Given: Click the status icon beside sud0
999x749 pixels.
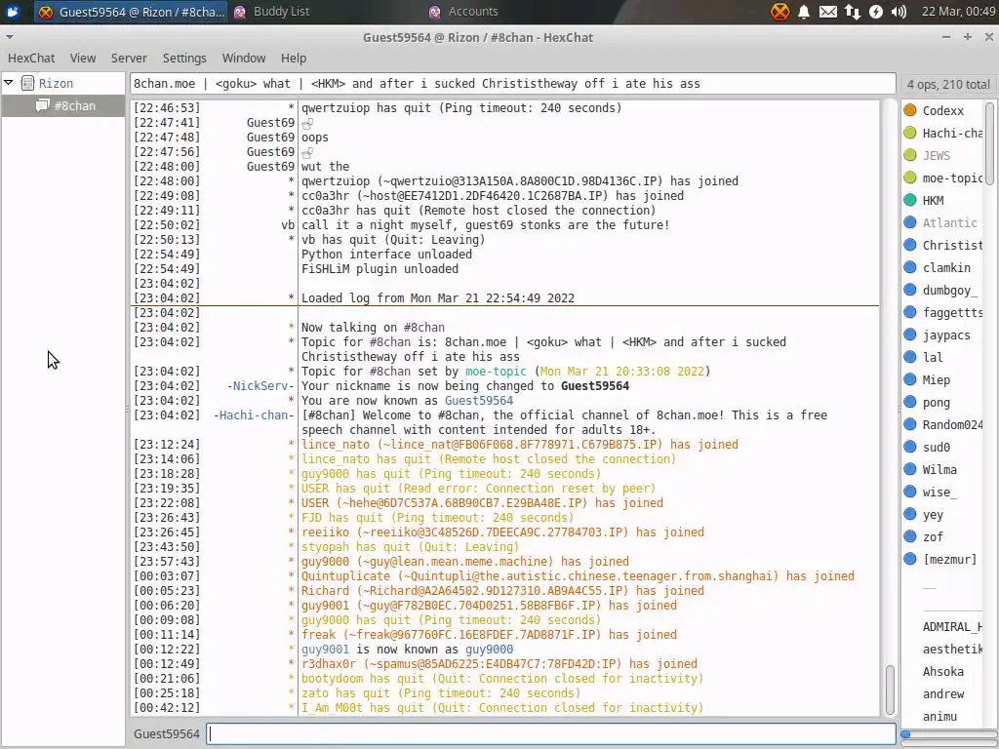Looking at the screenshot, I should tap(910, 447).
